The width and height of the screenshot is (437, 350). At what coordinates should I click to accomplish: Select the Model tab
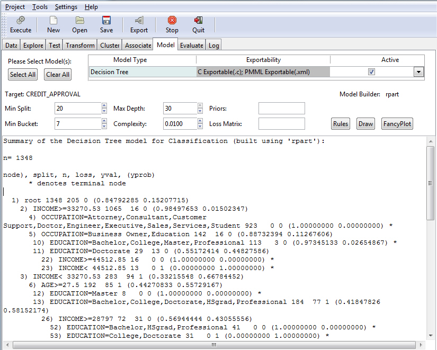(x=166, y=44)
